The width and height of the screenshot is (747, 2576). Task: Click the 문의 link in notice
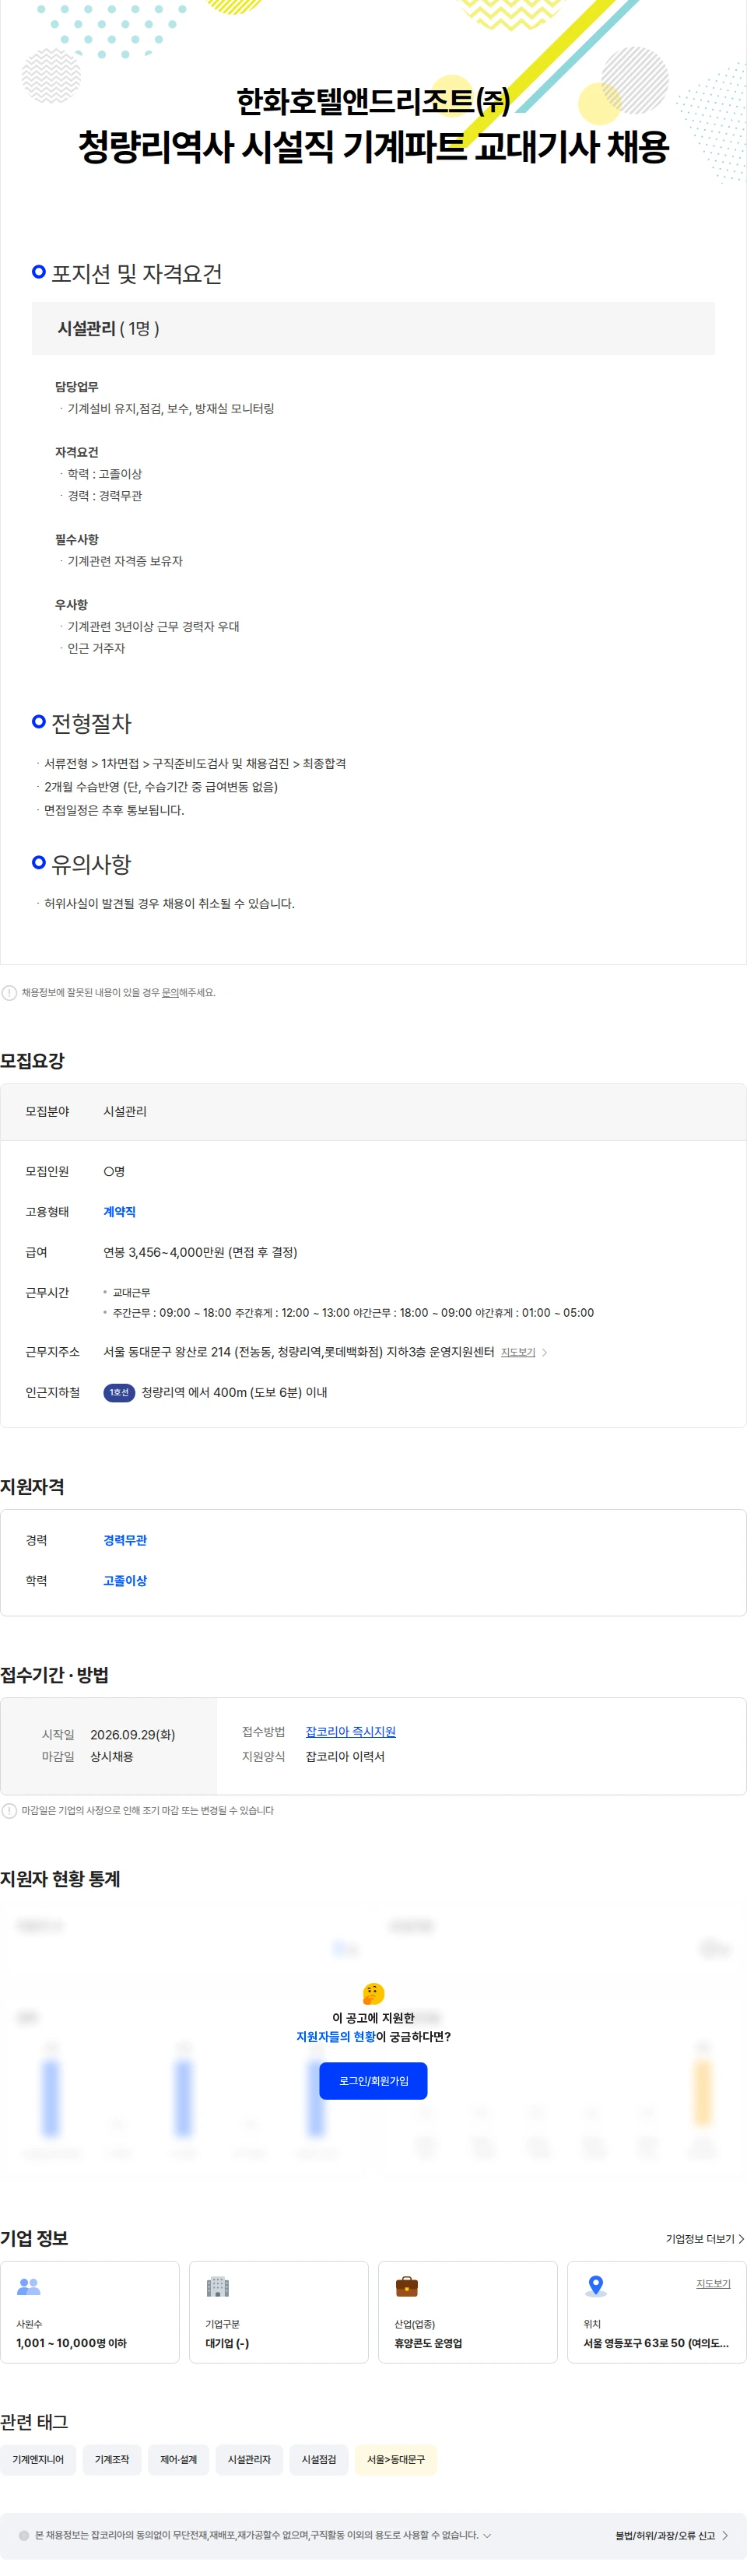tap(170, 992)
